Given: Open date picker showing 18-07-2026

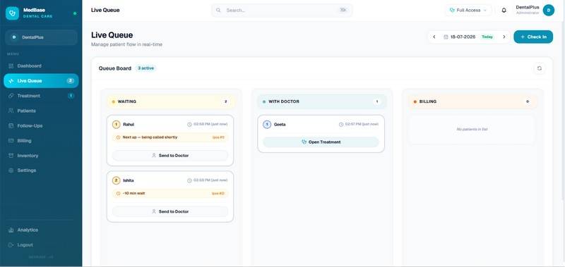Looking at the screenshot, I should pos(469,37).
